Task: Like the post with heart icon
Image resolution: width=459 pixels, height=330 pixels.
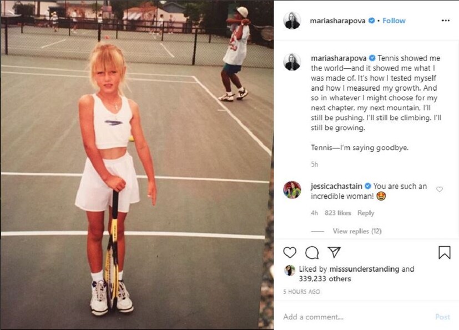Action: 290,252
